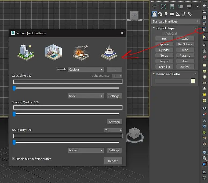Click the AA Quality slider handle
208x183 pixels.
(14, 142)
